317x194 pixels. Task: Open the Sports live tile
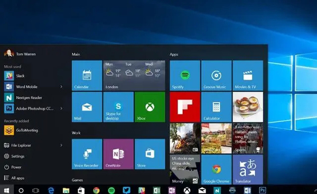pos(248,138)
